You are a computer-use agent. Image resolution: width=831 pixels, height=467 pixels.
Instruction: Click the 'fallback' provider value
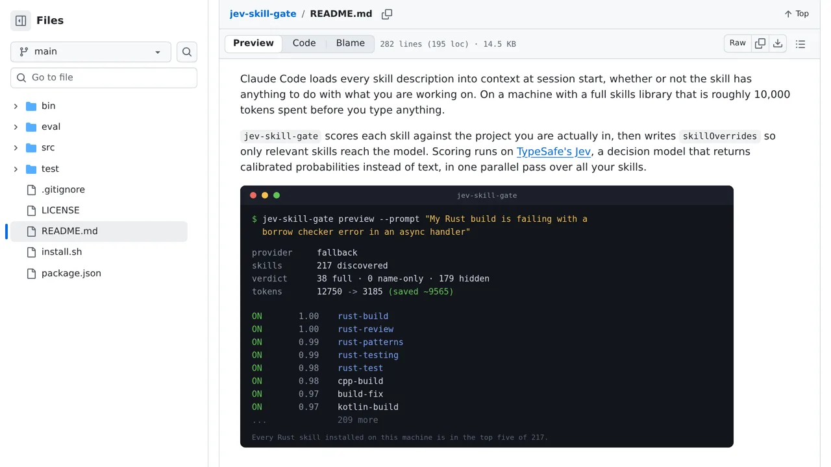click(337, 252)
